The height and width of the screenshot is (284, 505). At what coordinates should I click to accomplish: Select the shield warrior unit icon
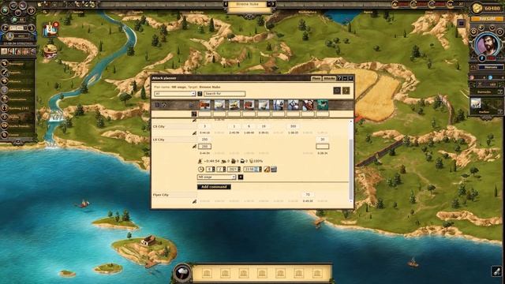pos(293,105)
